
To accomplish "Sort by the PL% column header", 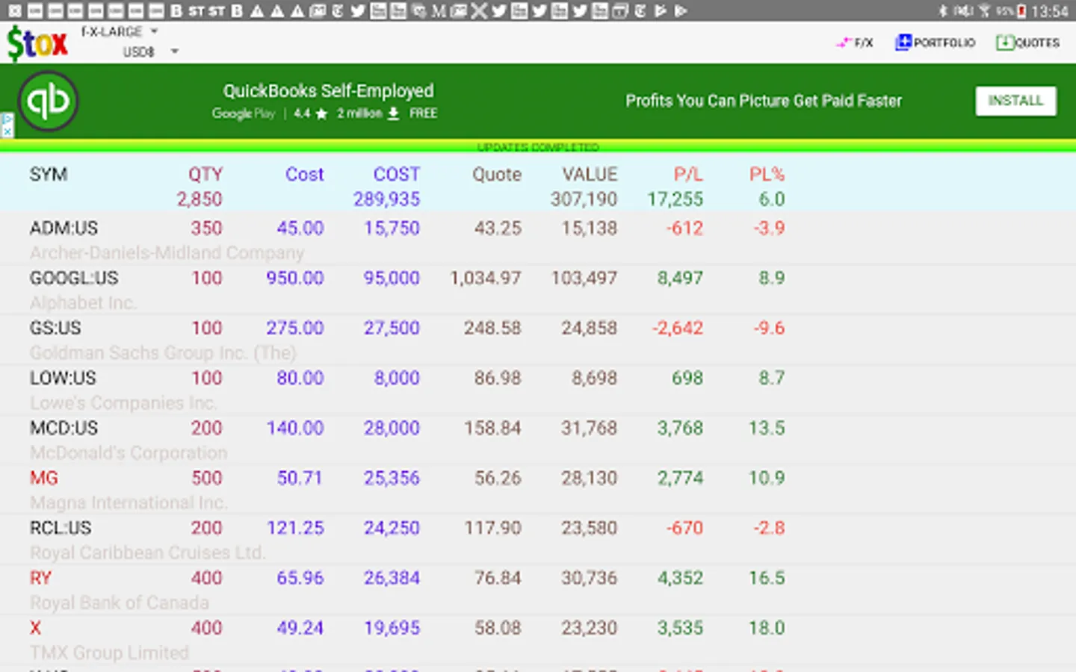I will (x=767, y=174).
